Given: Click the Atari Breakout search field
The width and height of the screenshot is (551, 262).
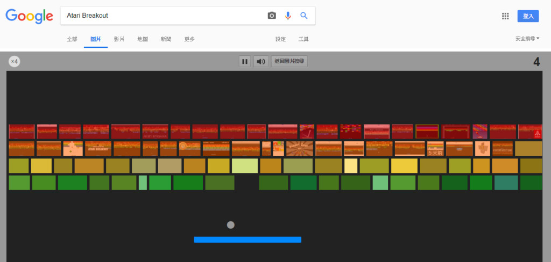Looking at the screenshot, I should point(161,16).
